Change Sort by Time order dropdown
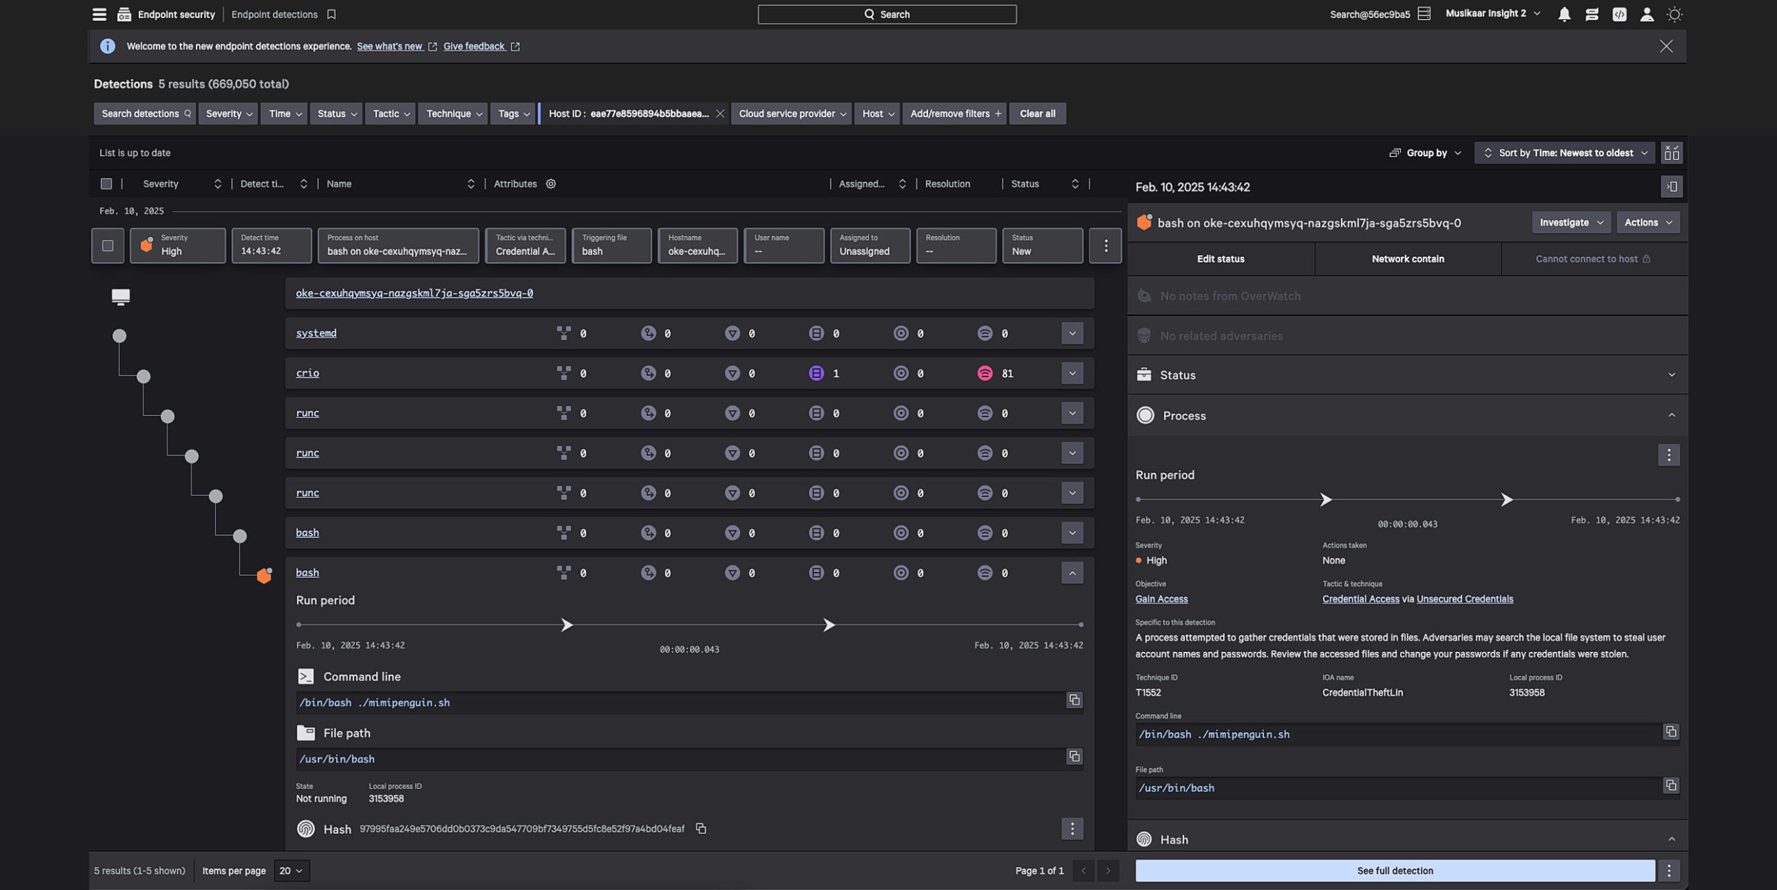The image size is (1777, 890). coord(1564,153)
